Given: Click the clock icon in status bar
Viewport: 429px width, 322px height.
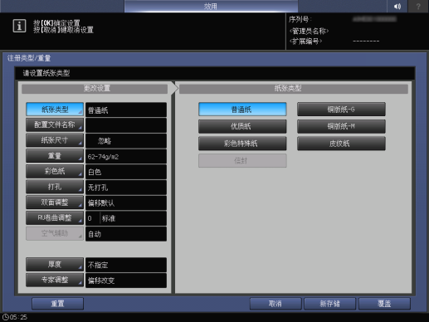Looking at the screenshot, I should tap(6, 317).
